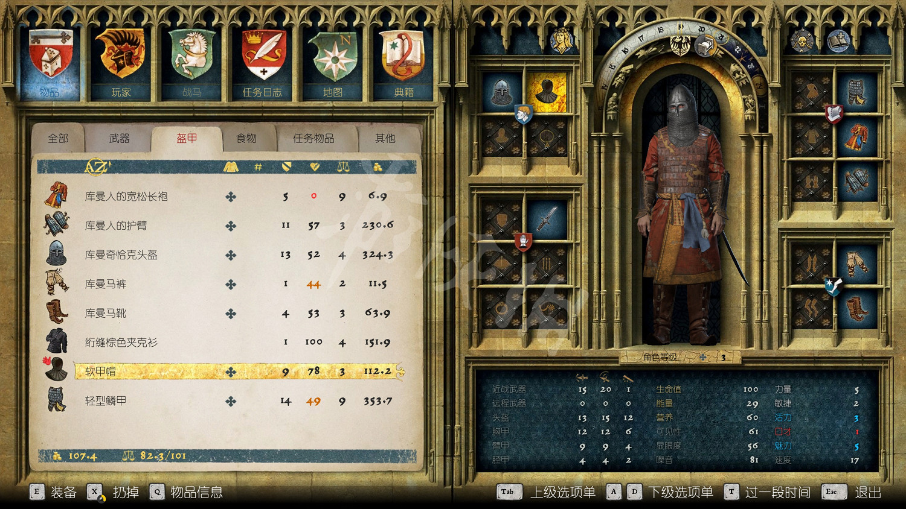Select the equipped helmet slot

pos(501,92)
